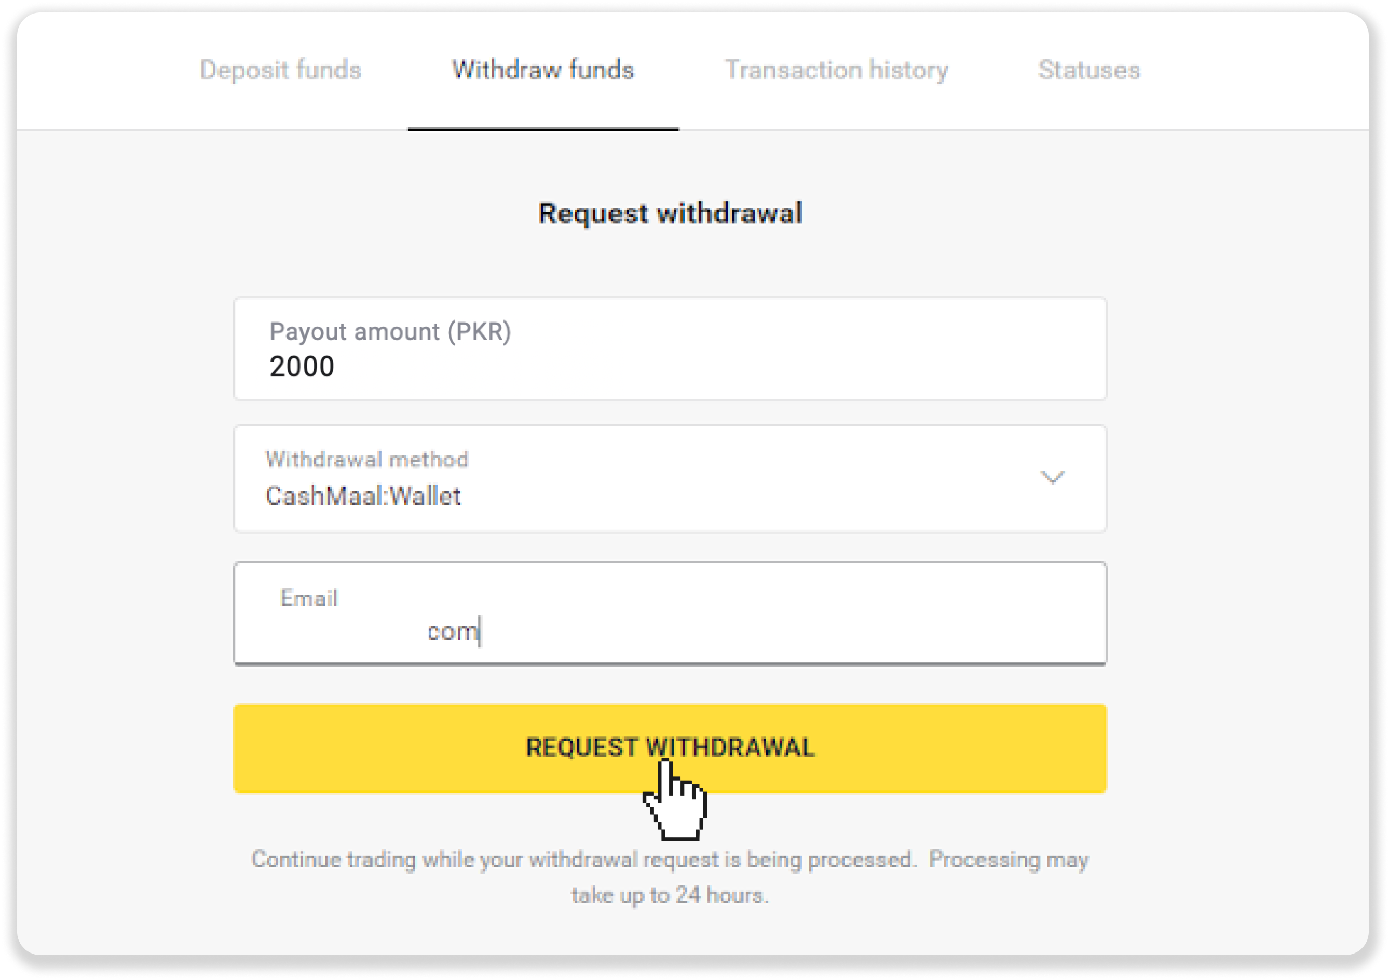Viewport: 1389px width, 980px height.
Task: Click the 'Request withdrawal' heading
Action: [670, 213]
